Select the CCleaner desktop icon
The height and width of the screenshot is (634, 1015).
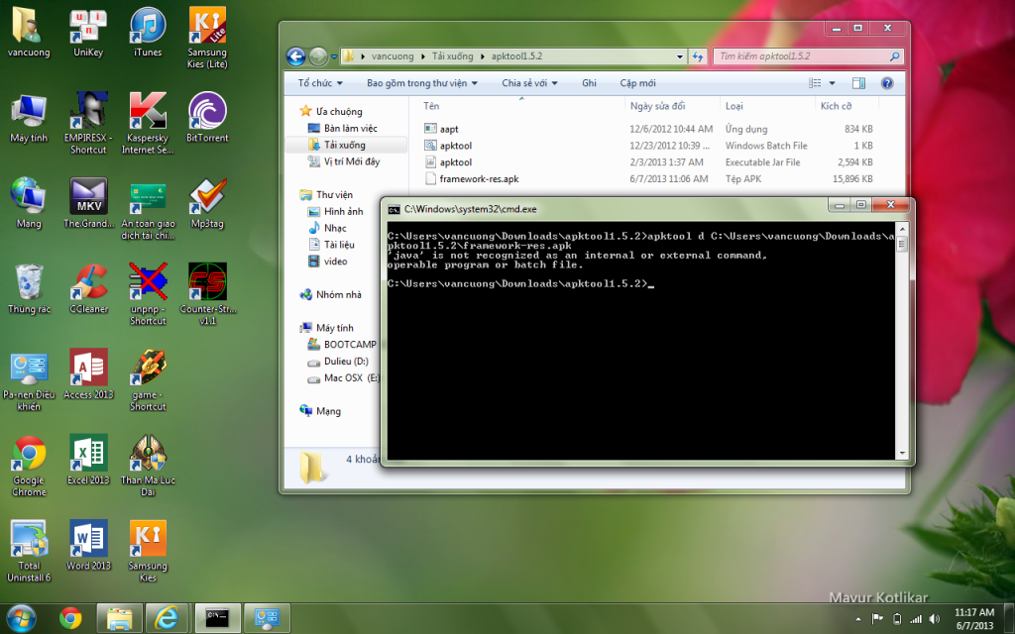tap(88, 288)
